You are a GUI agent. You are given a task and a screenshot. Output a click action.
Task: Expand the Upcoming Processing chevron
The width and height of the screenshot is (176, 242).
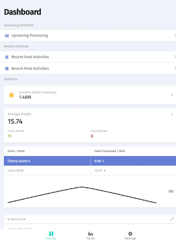[174, 35]
